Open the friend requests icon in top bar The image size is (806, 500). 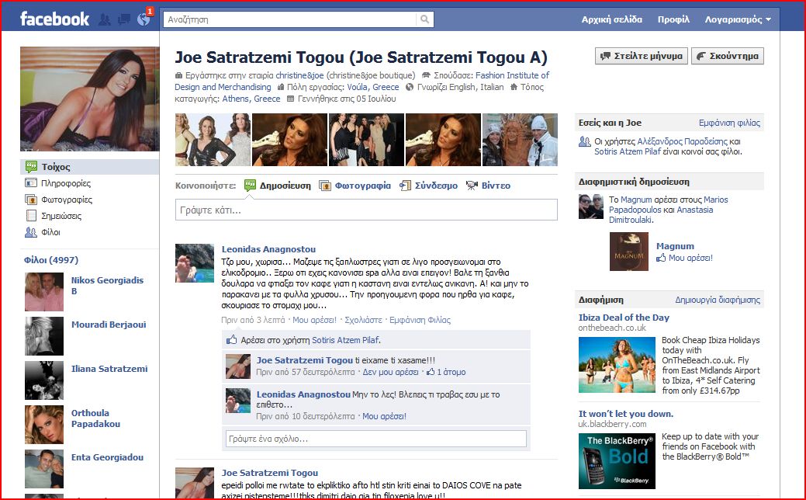click(x=105, y=19)
